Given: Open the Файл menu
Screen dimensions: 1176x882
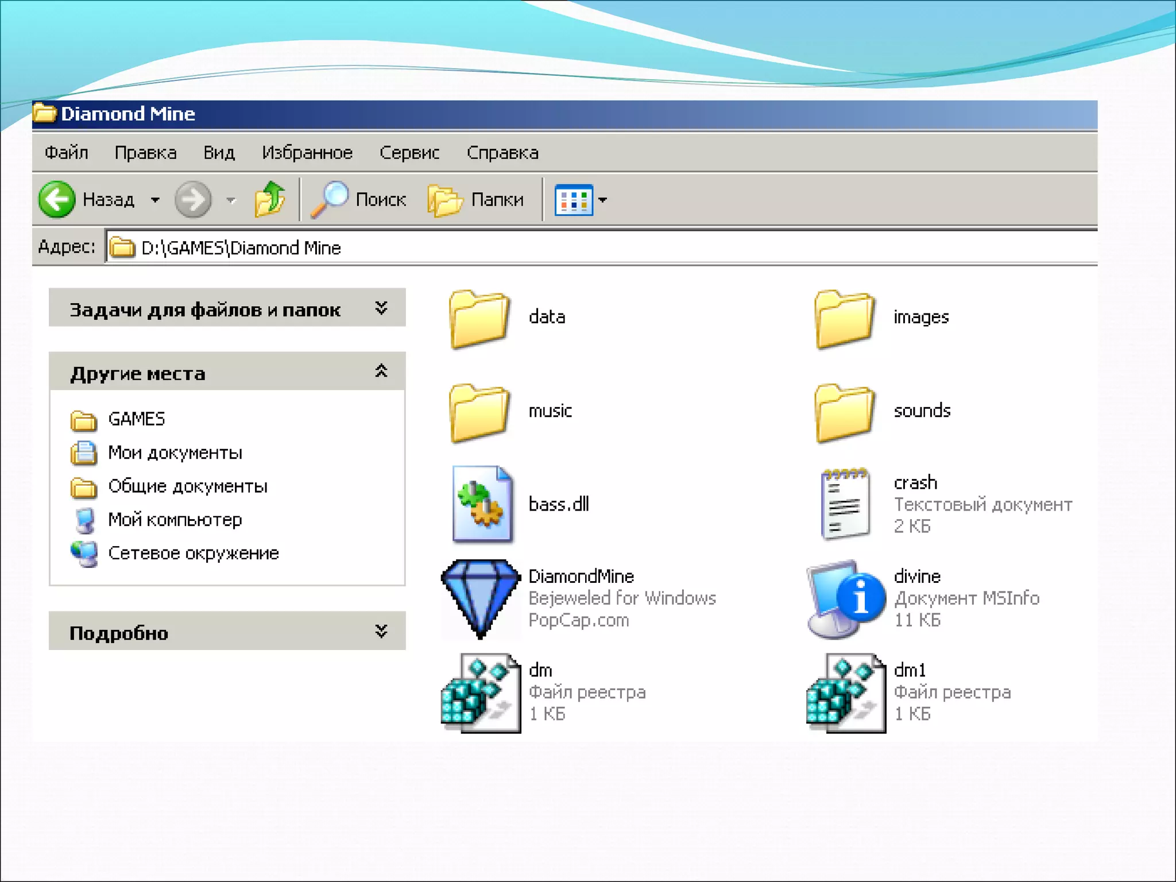Looking at the screenshot, I should [x=67, y=153].
